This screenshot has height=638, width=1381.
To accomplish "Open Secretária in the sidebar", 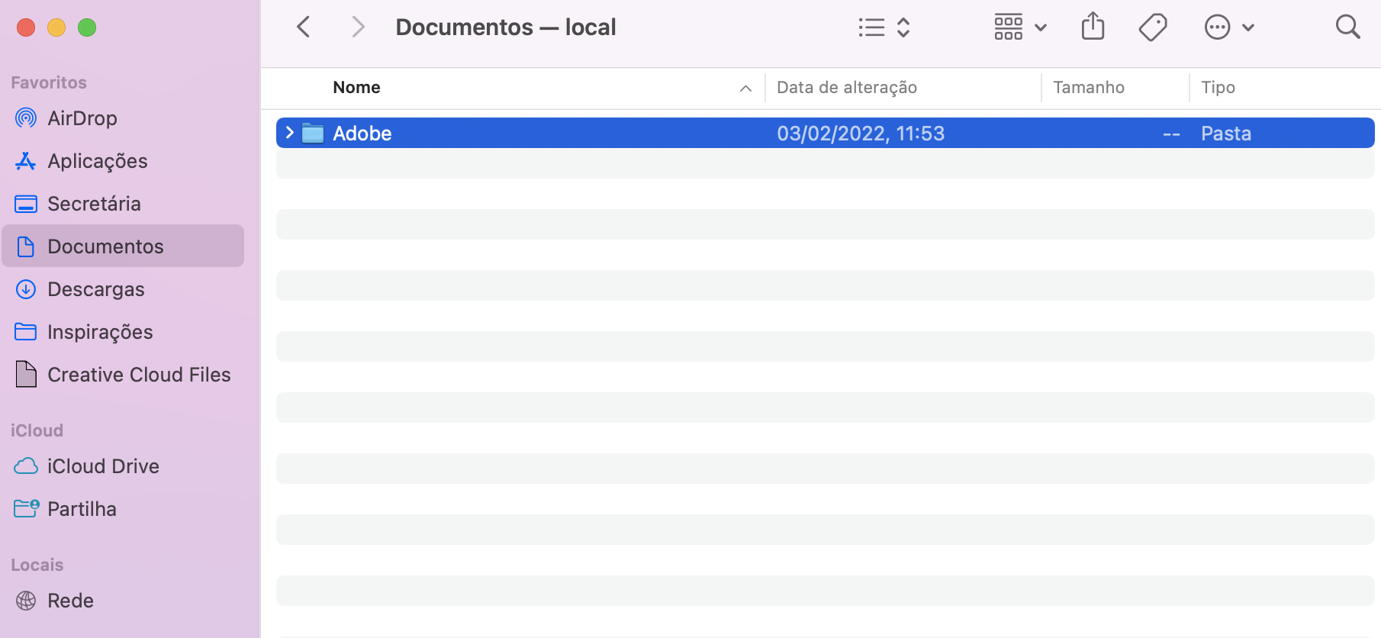I will point(123,204).
